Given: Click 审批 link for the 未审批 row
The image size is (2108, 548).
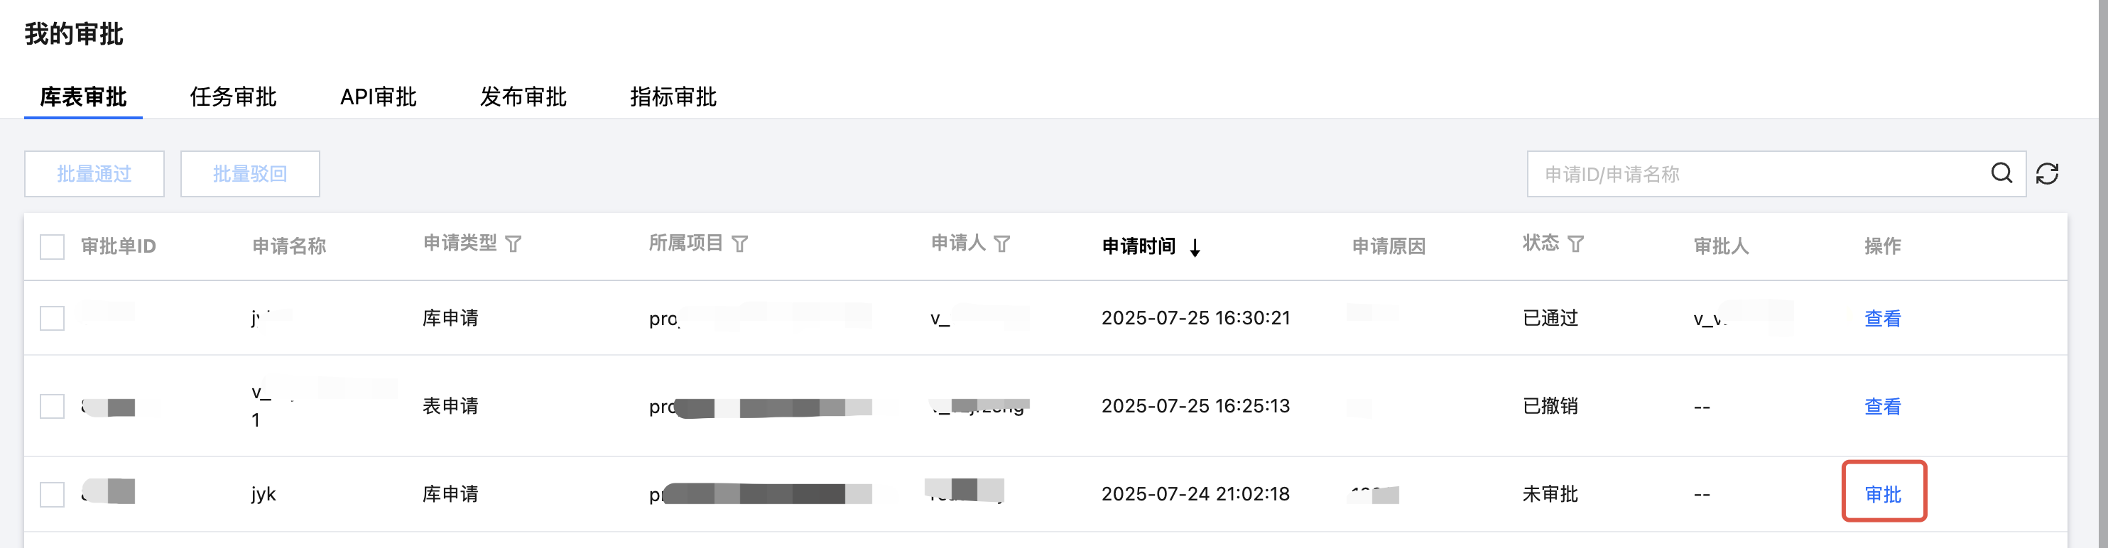Looking at the screenshot, I should (1882, 494).
